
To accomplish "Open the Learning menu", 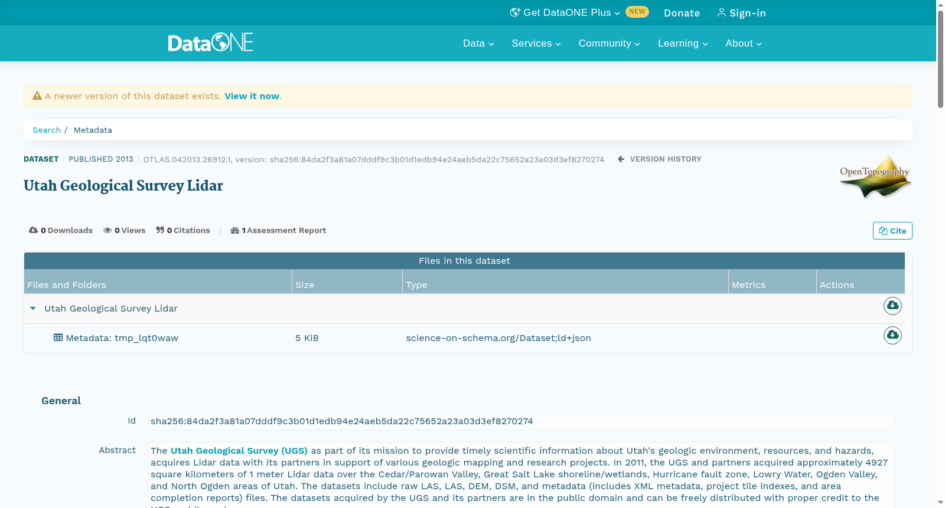I will tap(683, 44).
